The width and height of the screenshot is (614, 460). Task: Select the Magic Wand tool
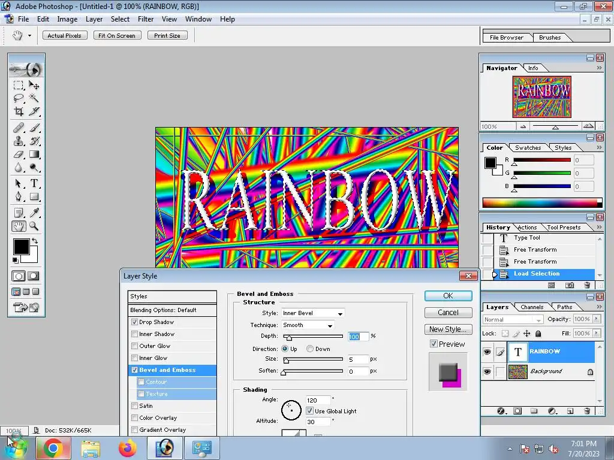point(34,98)
